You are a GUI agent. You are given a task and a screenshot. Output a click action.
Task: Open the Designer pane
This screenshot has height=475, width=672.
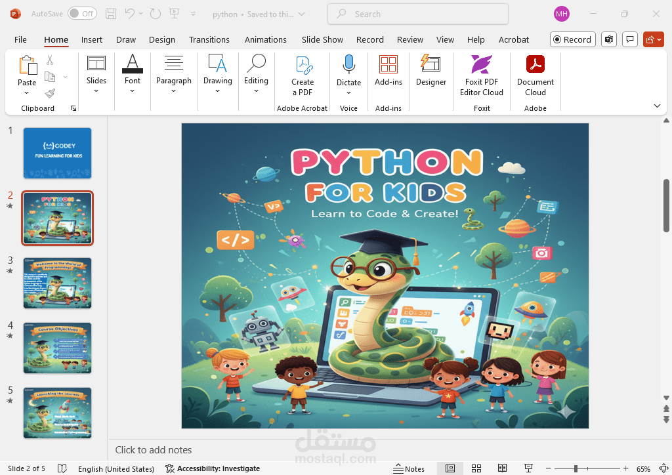click(x=430, y=71)
